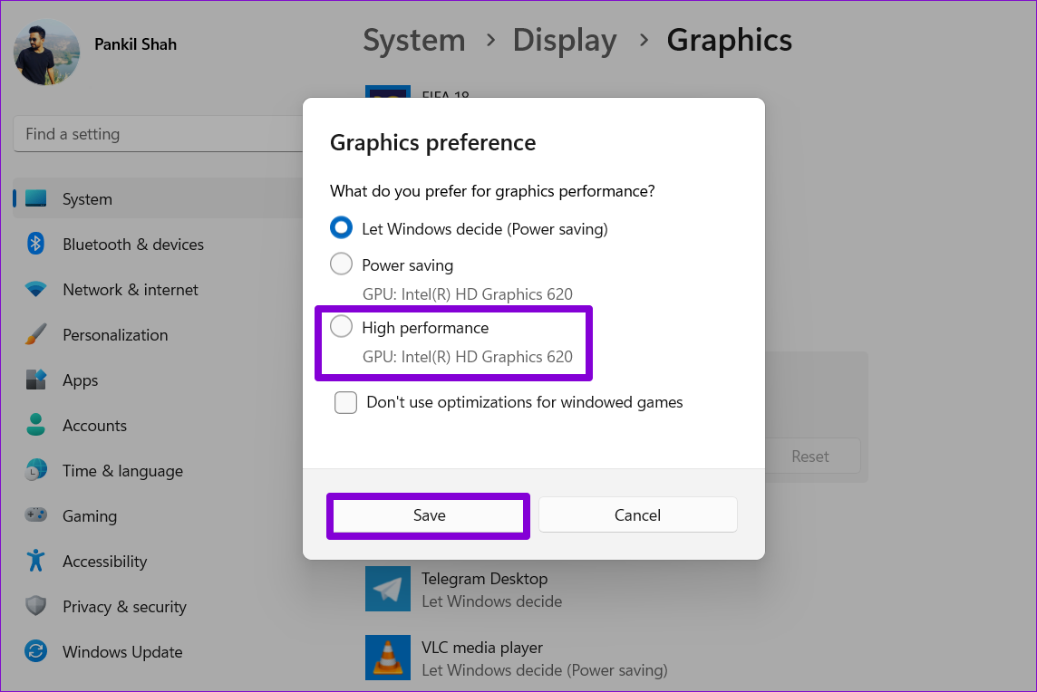1037x692 pixels.
Task: Open the Accounts settings page
Action: pos(94,426)
